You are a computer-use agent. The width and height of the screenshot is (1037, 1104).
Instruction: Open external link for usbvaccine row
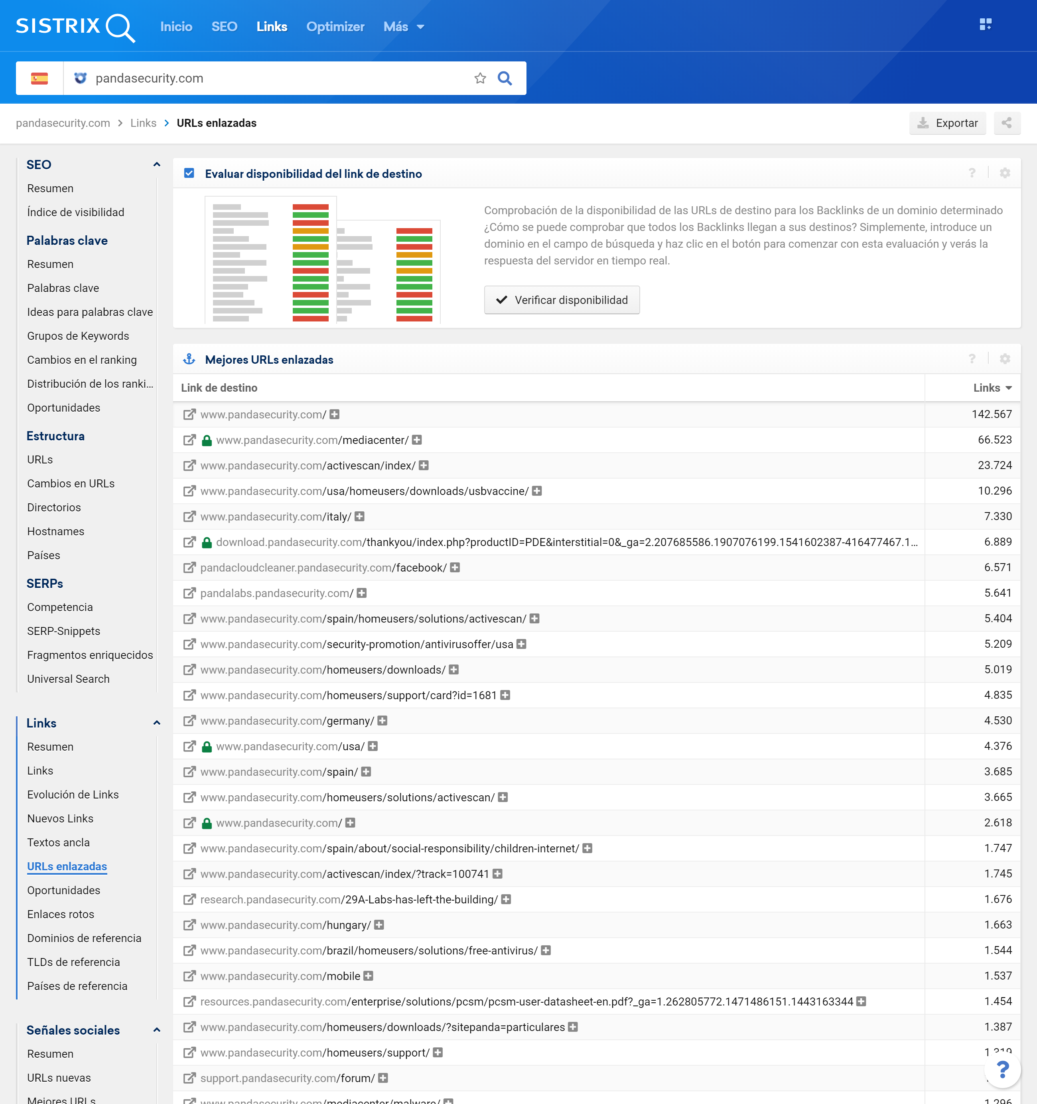(x=189, y=491)
